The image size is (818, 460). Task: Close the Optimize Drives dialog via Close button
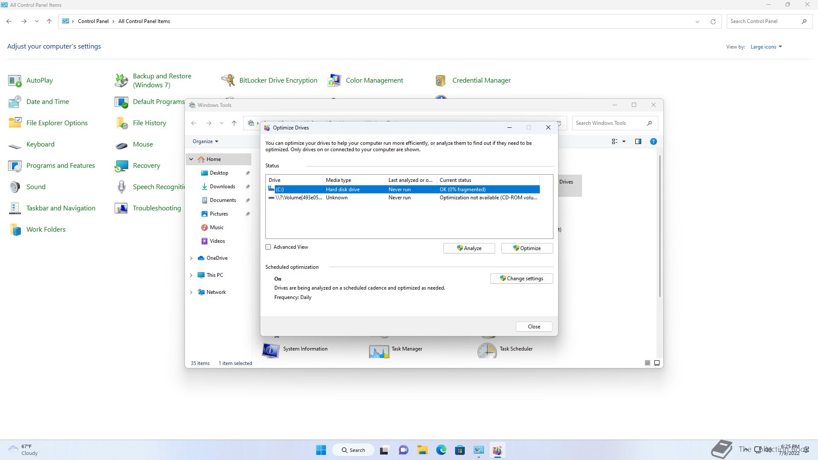[x=534, y=327]
